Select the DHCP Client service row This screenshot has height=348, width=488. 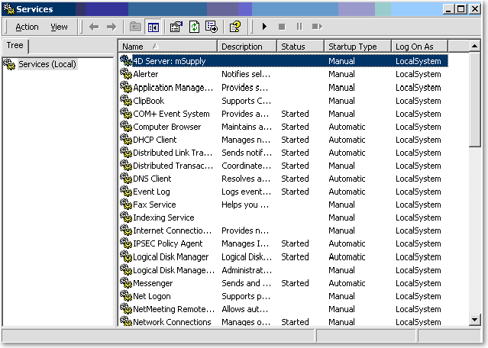tap(155, 140)
